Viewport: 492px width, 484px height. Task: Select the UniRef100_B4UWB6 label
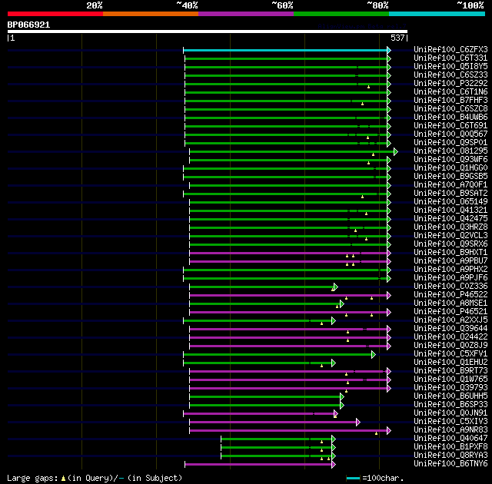pyautogui.click(x=450, y=118)
